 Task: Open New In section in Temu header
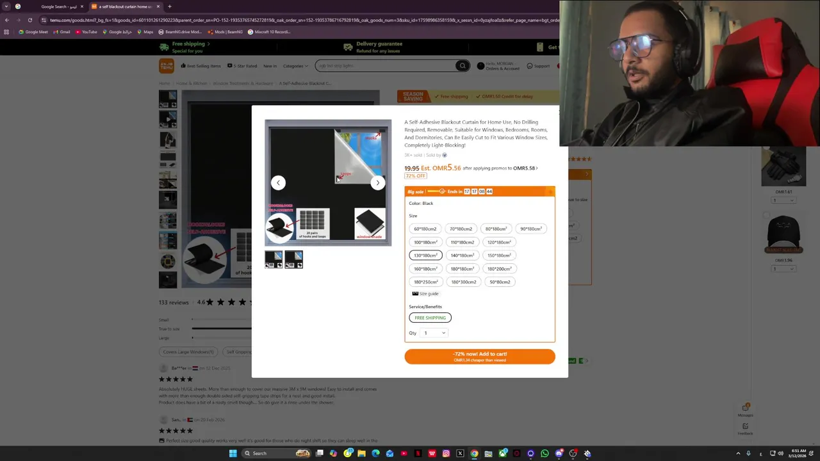point(270,66)
